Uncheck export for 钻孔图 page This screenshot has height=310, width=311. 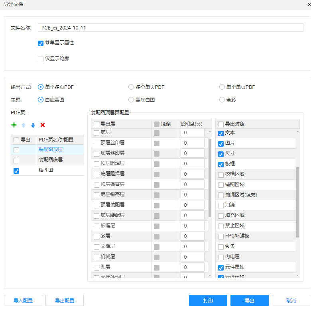pyautogui.click(x=16, y=171)
